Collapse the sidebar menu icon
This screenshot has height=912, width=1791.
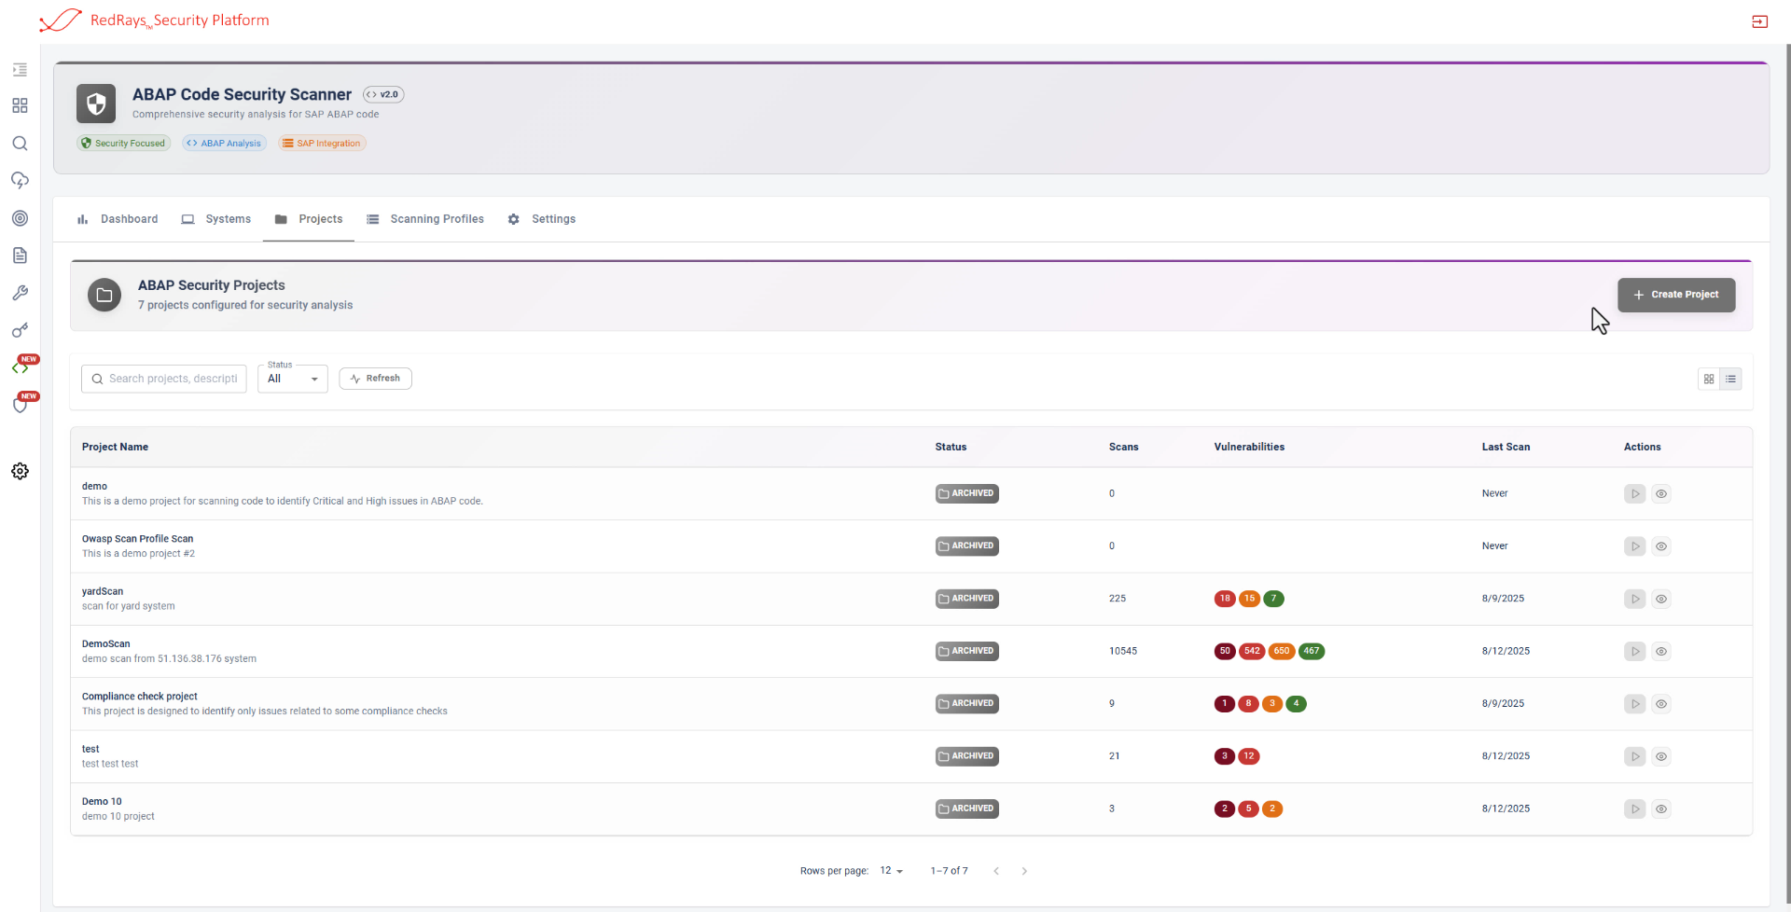point(20,70)
